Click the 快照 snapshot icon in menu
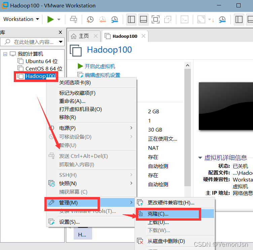 [x=51, y=184]
